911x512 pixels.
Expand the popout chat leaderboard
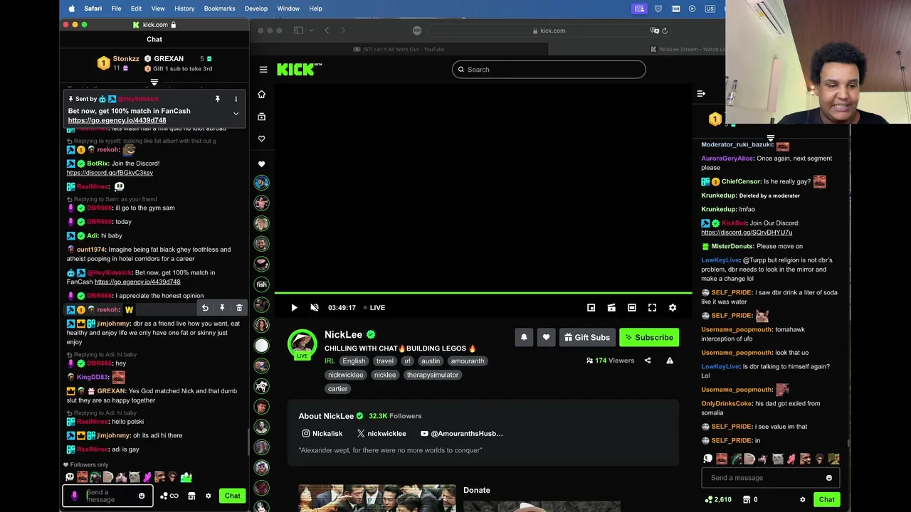154,82
